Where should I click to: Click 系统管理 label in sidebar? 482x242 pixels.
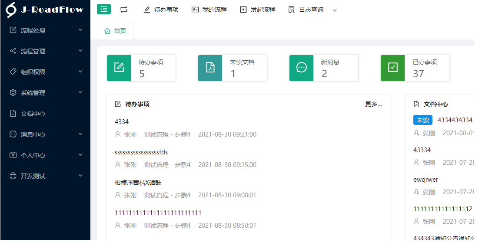click(33, 93)
